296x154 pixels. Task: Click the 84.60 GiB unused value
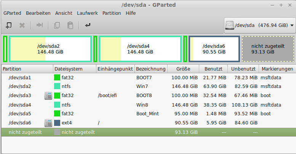coord(246,123)
